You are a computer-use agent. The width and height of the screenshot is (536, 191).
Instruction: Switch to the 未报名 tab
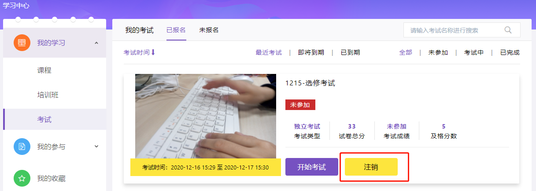(209, 30)
